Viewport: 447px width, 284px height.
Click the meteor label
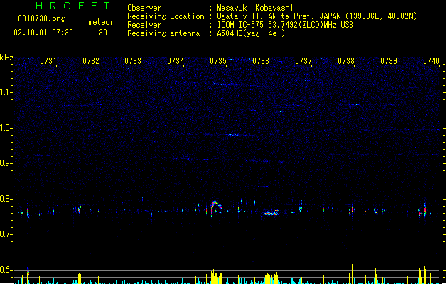(101, 22)
